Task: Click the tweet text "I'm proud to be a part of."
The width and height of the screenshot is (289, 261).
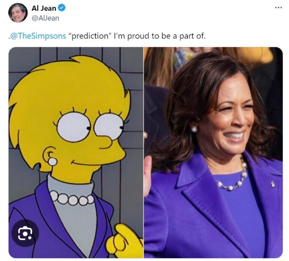Action: (x=160, y=36)
